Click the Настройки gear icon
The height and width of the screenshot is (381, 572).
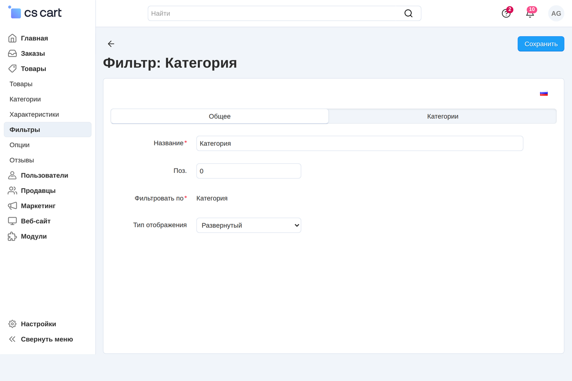point(12,324)
